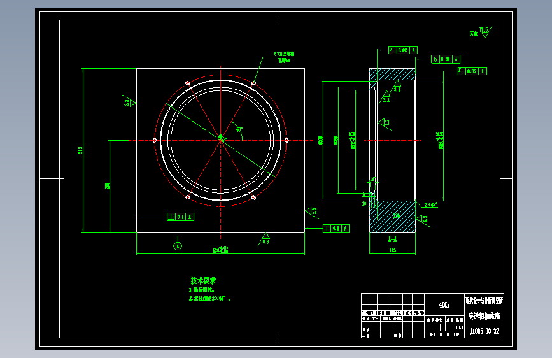This screenshot has height=358, width=552.
Task: Click the 518 vertical dimension text
Action: click(80, 150)
